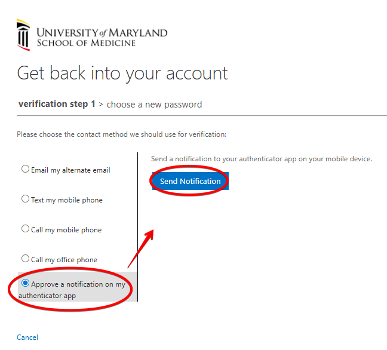Click the Call my mobile phone label text

coord(66,230)
